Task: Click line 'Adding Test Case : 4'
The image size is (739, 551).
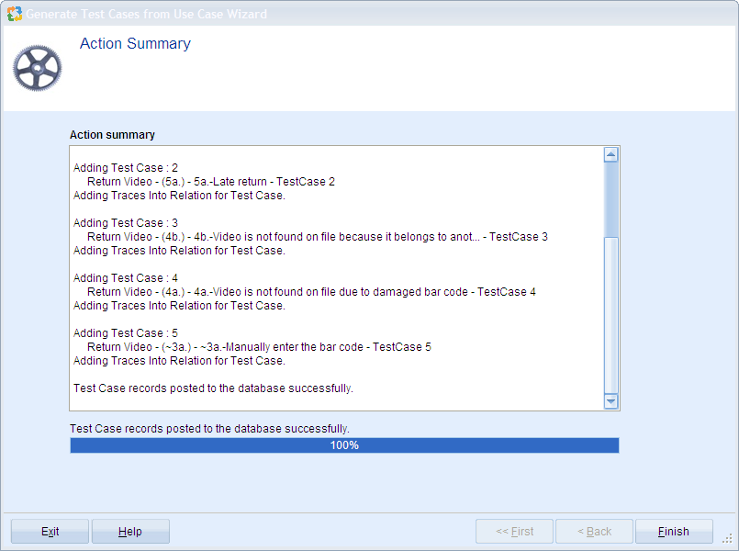Action: point(126,278)
